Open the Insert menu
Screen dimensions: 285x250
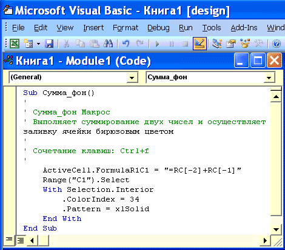(x=93, y=28)
